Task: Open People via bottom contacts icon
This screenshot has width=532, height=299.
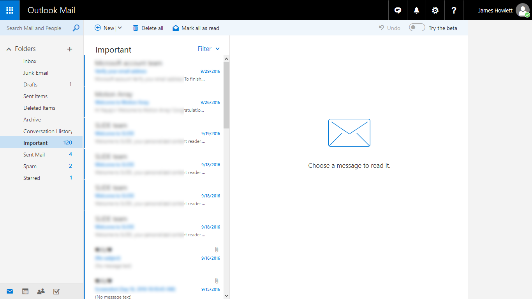Action: (41, 291)
